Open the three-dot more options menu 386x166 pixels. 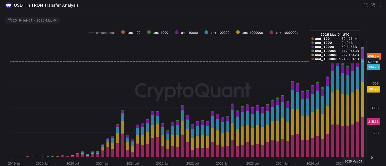coord(380,5)
